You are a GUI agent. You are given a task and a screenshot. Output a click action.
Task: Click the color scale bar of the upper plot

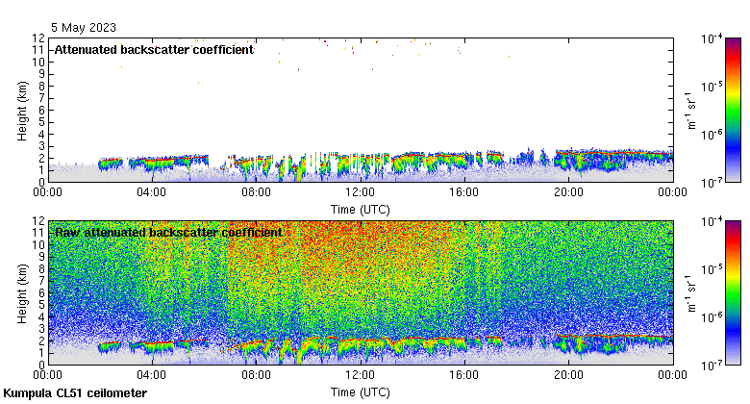[x=734, y=110]
